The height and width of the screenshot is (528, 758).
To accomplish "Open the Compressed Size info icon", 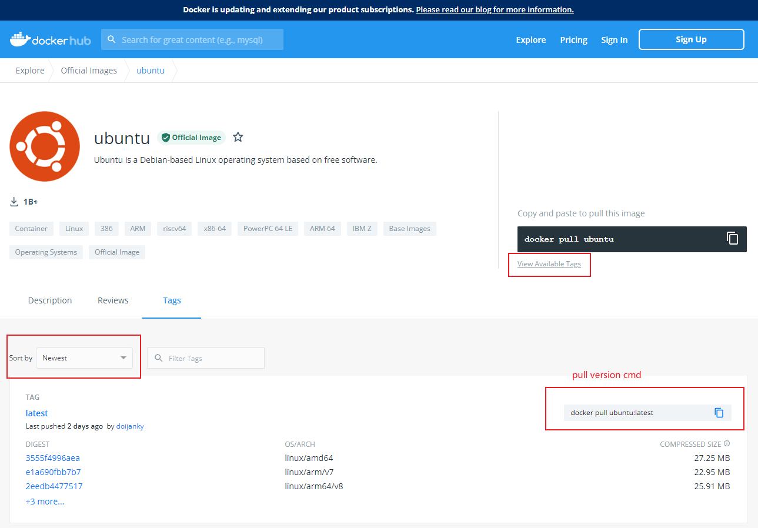I will tap(727, 443).
